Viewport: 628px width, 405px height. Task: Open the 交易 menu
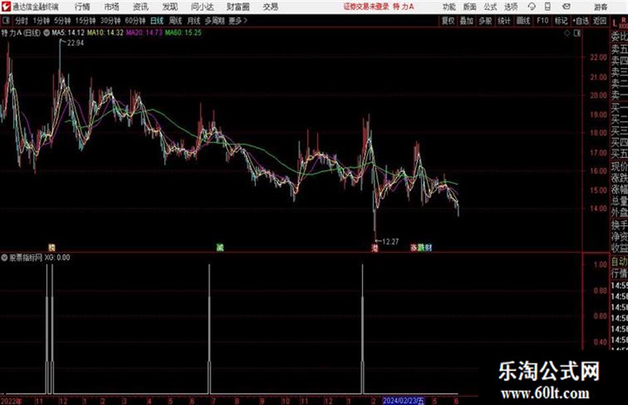[270, 7]
